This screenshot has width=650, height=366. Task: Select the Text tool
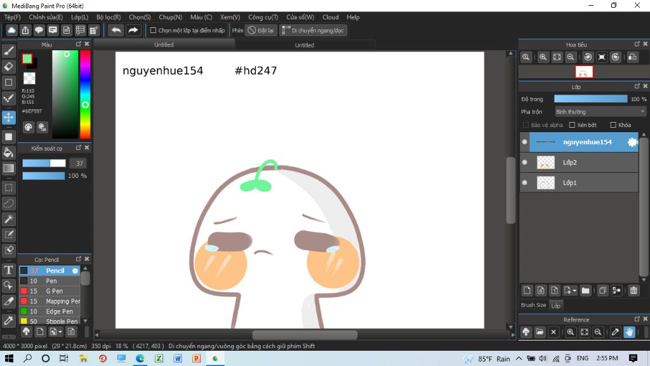click(x=9, y=270)
